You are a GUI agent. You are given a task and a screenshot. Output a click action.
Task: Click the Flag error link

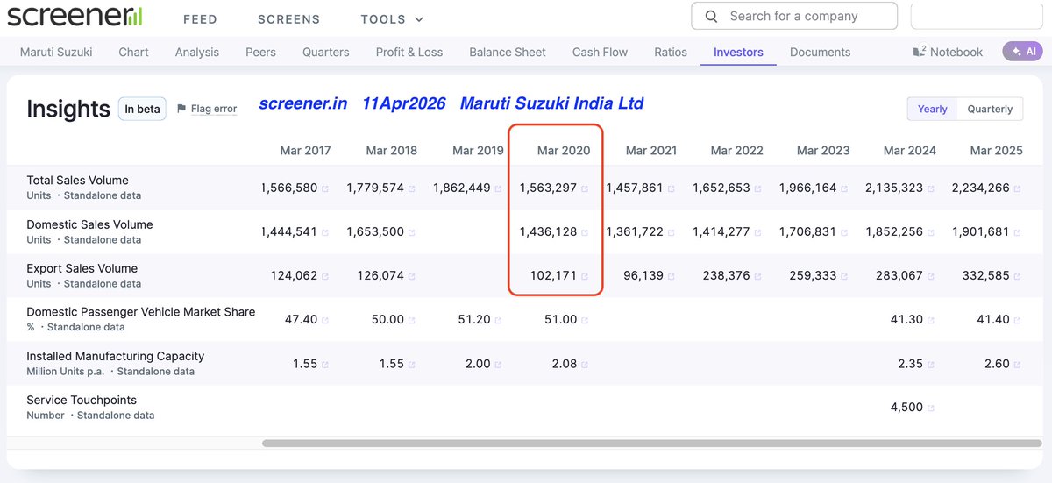tap(214, 109)
